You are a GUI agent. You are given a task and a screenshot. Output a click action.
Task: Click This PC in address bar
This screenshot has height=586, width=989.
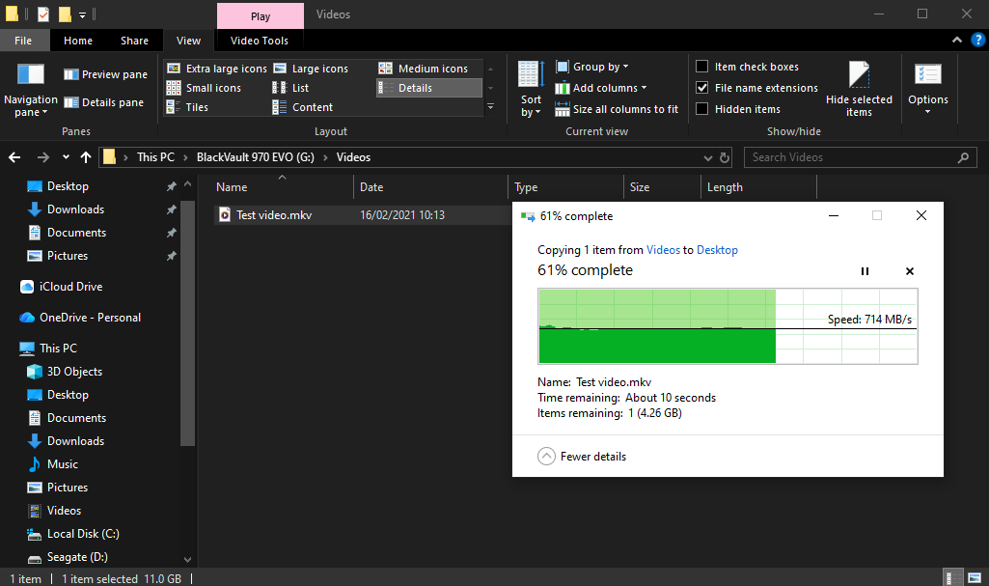tap(155, 157)
